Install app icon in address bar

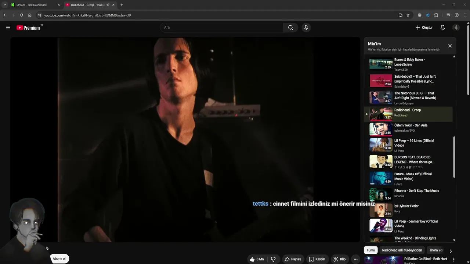tap(401, 15)
